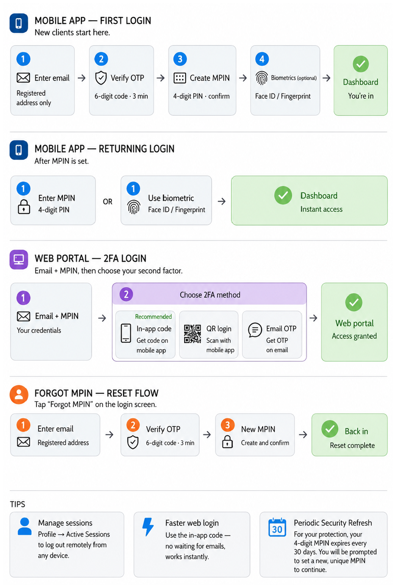Click the purple monitor icon beside Web Portal heading
This screenshot has width=396, height=588.
point(19,260)
